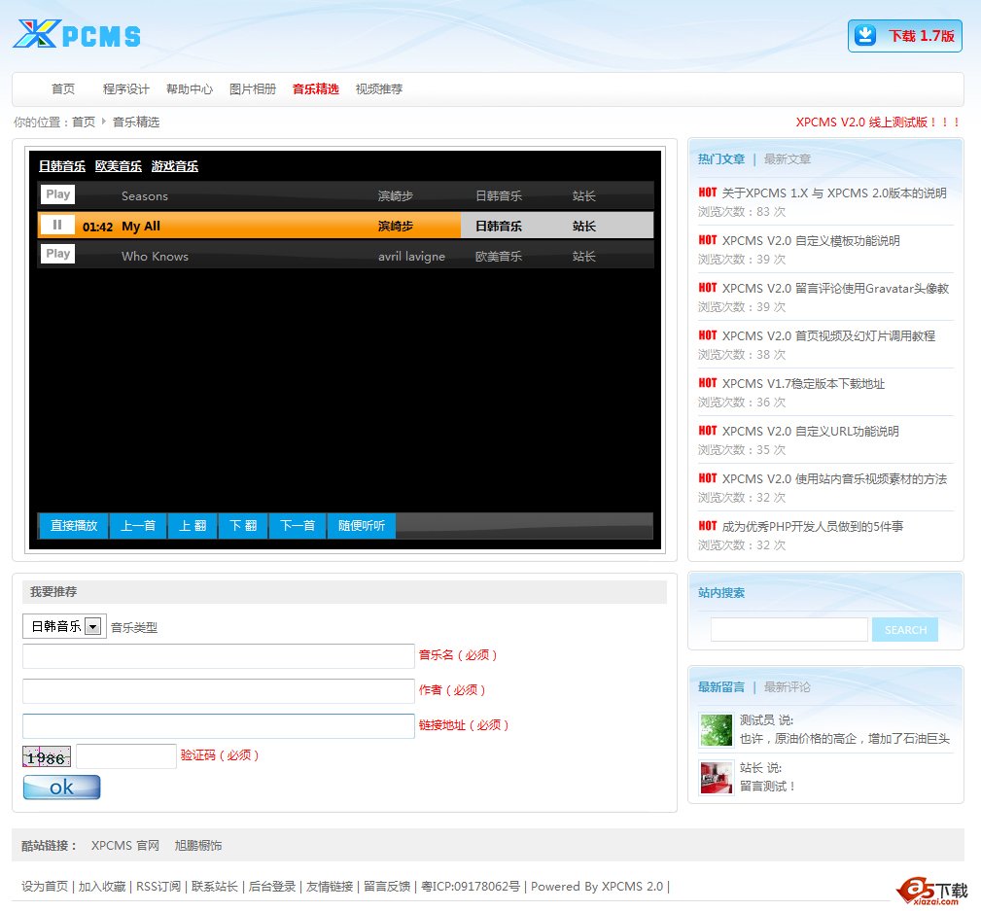Click the 站内搜索 search input field

pos(788,629)
